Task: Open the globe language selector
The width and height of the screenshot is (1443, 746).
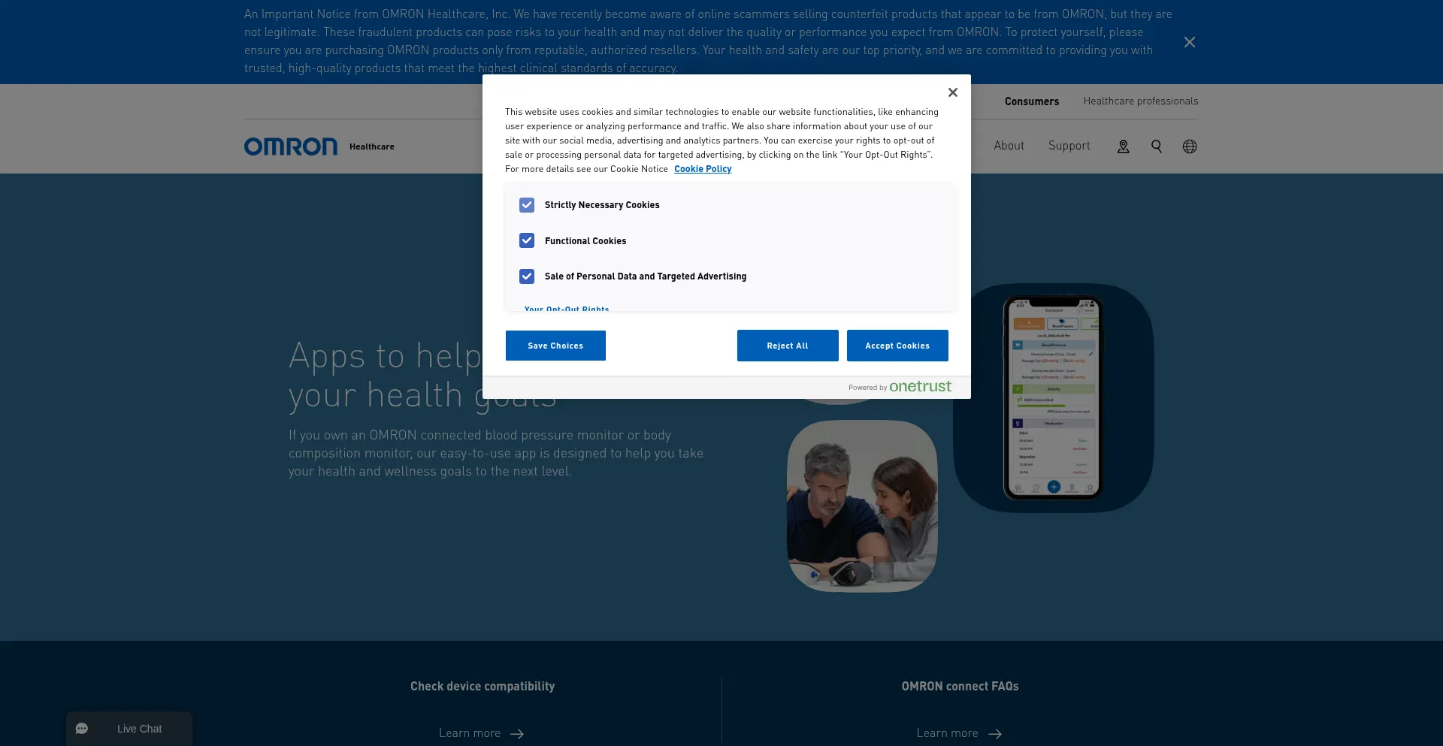Action: click(1189, 146)
